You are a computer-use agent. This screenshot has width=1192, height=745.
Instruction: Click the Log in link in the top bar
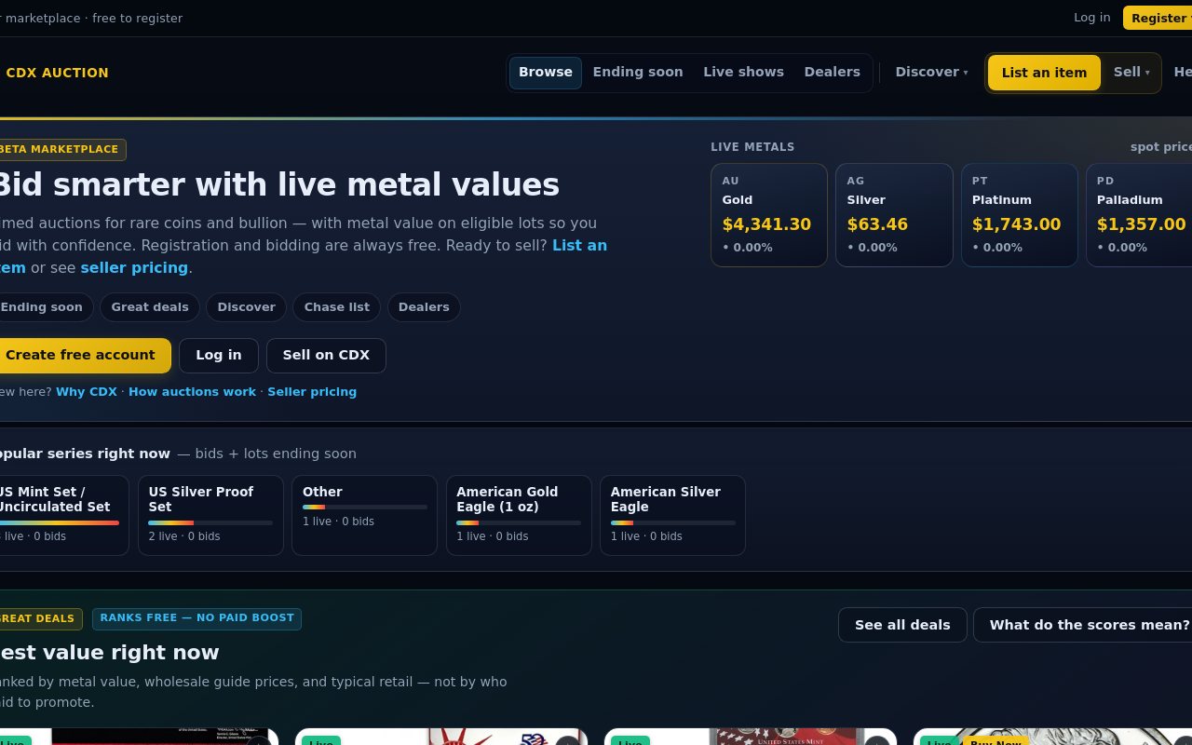point(1091,18)
